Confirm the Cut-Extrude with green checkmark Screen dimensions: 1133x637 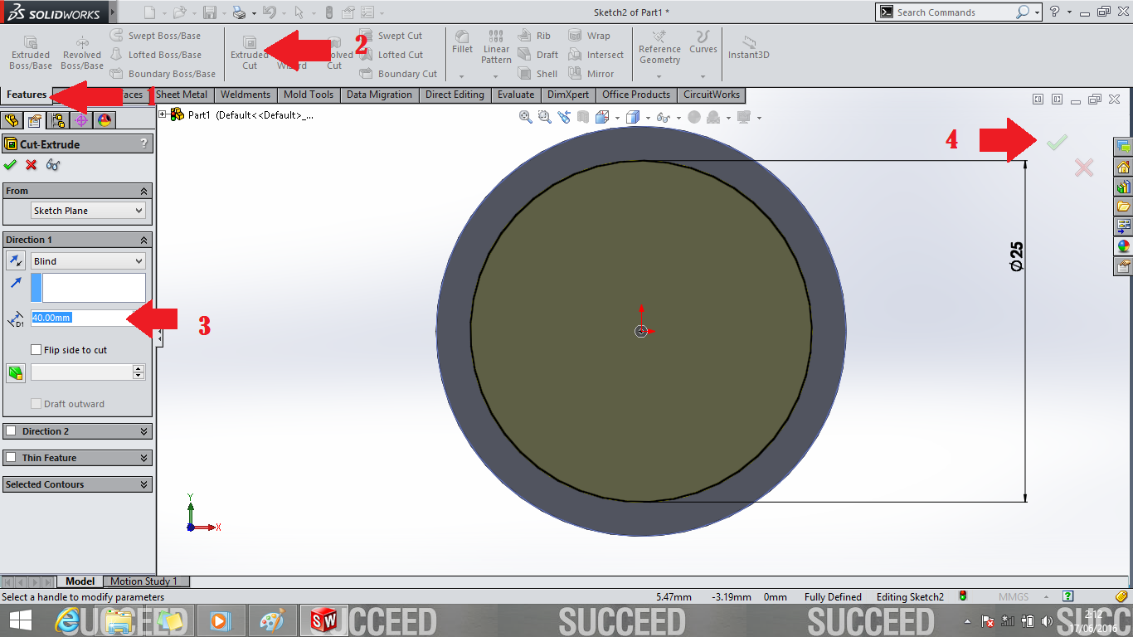1058,142
